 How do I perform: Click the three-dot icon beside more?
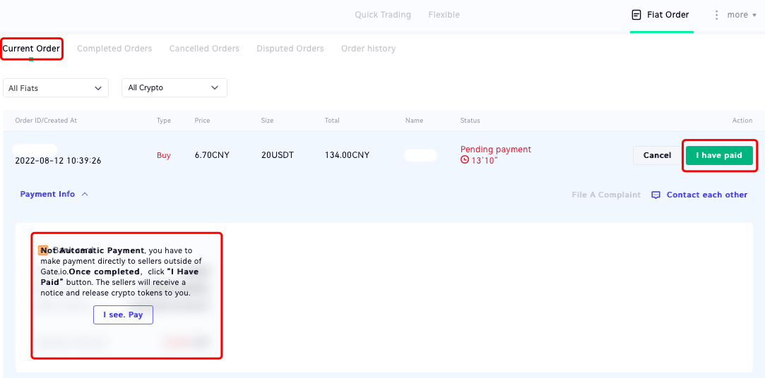pos(717,15)
